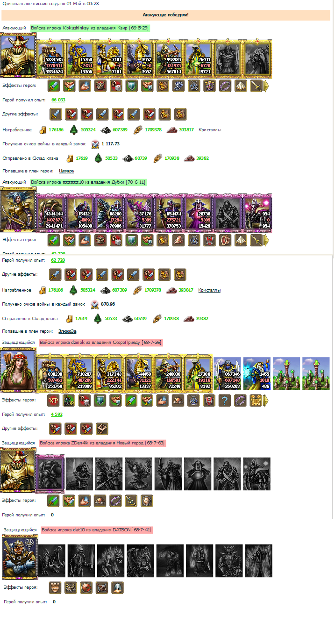335x622 pixels.
Task: Click the crossed swords icon next to 1 117.73
Action: coord(95,144)
